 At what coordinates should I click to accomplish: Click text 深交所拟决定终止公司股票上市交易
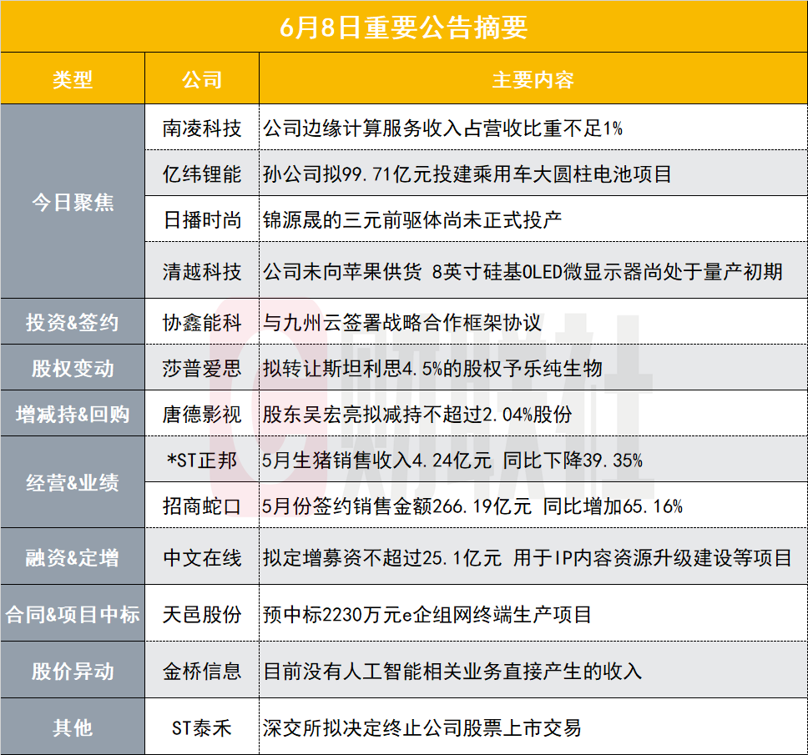(422, 727)
